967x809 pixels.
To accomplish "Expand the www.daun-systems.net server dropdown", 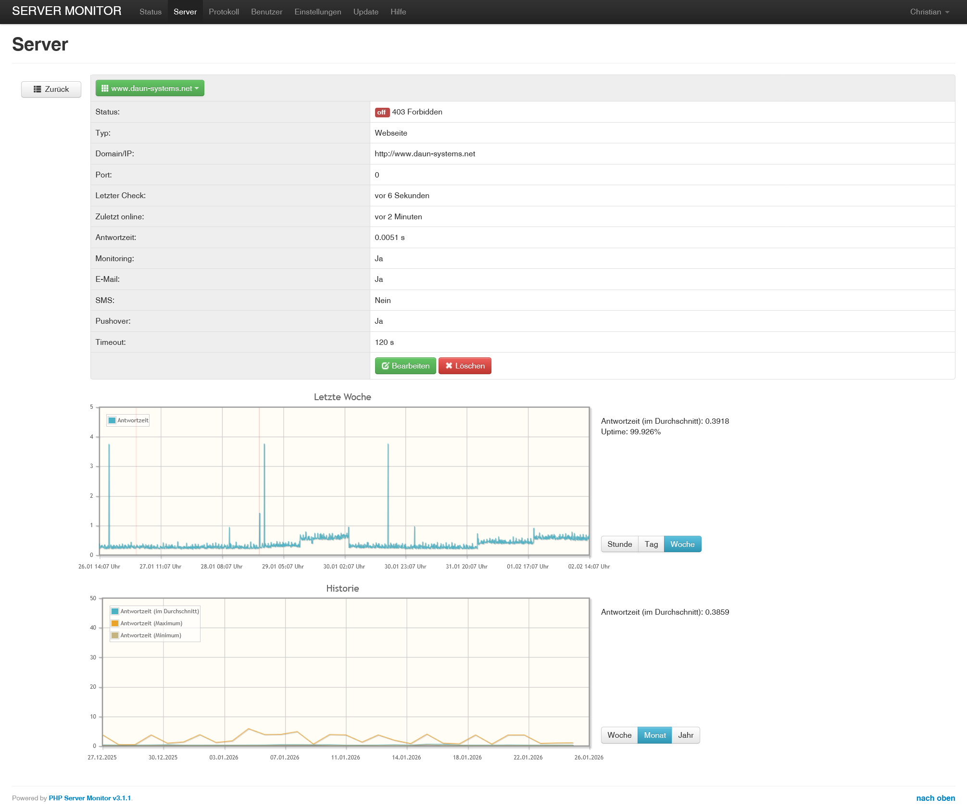I will coord(150,88).
